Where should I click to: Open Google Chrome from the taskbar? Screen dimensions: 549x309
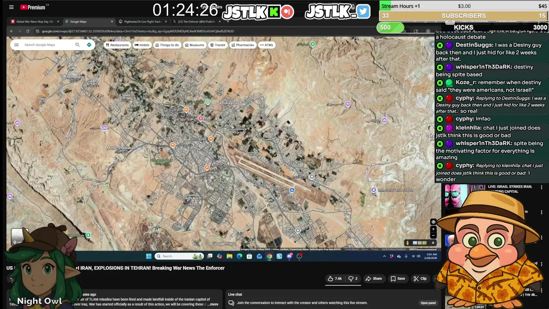click(269, 256)
